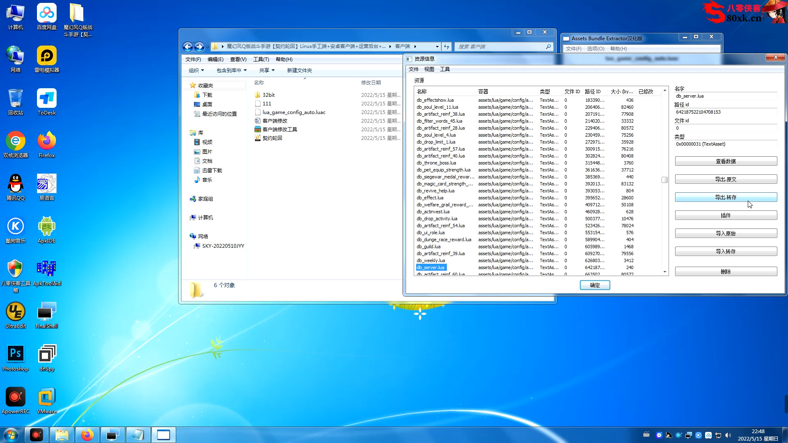Expand the address bar history dropdown arrow
The image size is (788, 443).
pos(437,47)
